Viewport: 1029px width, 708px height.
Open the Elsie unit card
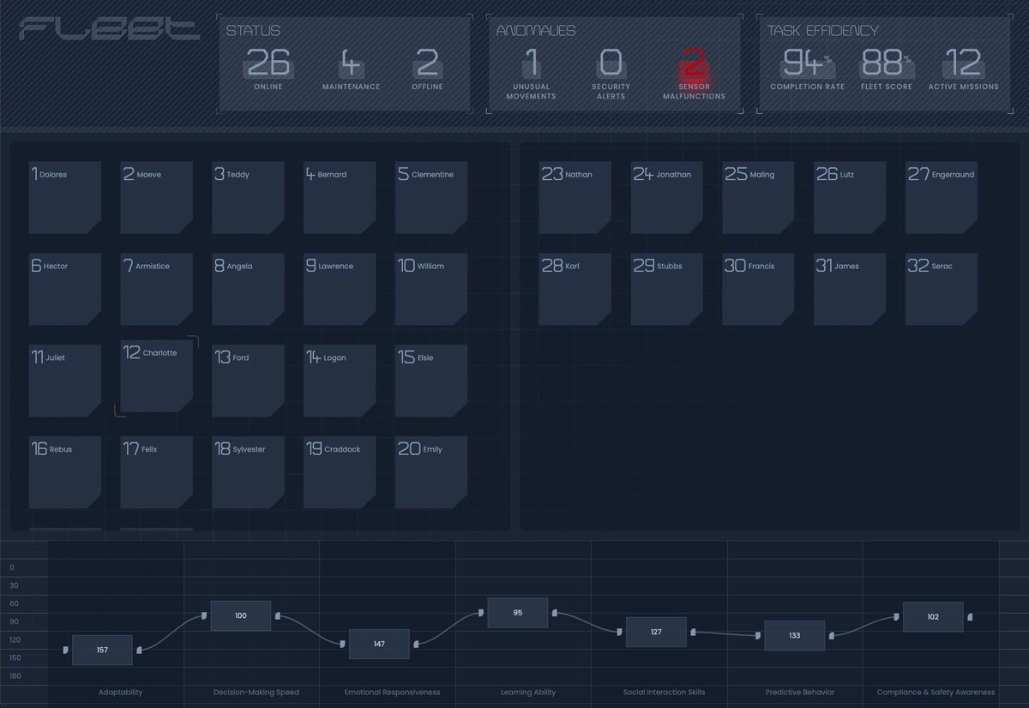431,381
